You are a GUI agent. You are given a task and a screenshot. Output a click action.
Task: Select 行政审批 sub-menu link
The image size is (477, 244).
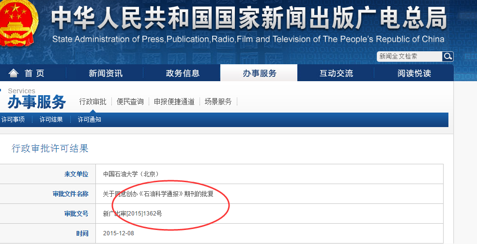[x=93, y=101]
